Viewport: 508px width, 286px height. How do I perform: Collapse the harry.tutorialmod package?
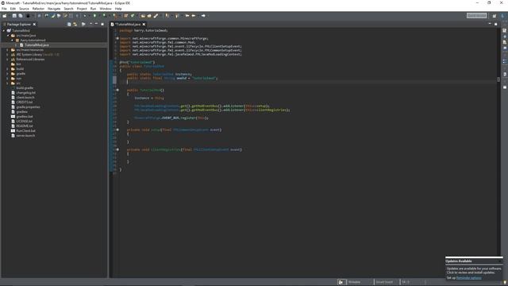(x=13, y=41)
